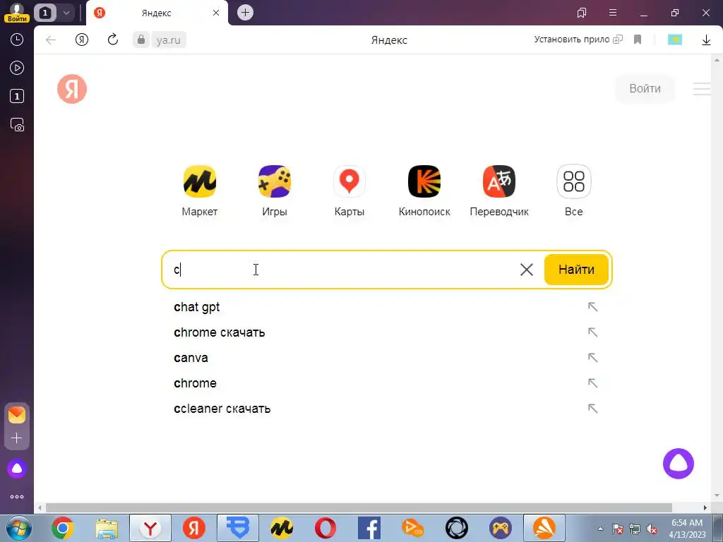This screenshot has width=723, height=542.
Task: Open the bookmarks panel icon in title bar
Action: point(582,13)
